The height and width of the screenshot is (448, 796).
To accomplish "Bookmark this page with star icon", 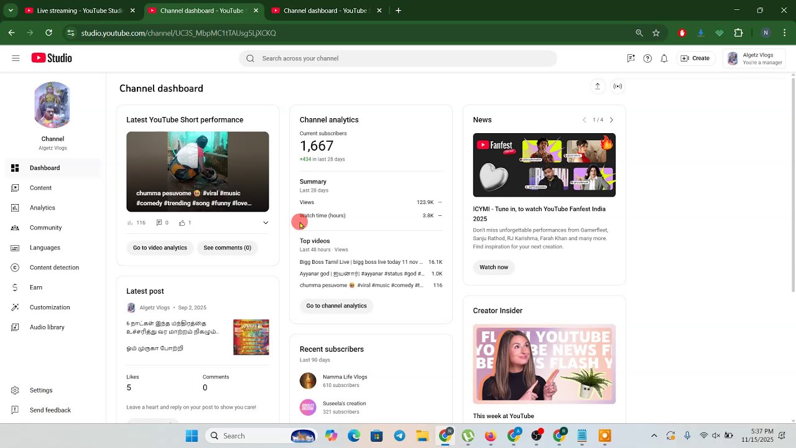I will 656,33.
